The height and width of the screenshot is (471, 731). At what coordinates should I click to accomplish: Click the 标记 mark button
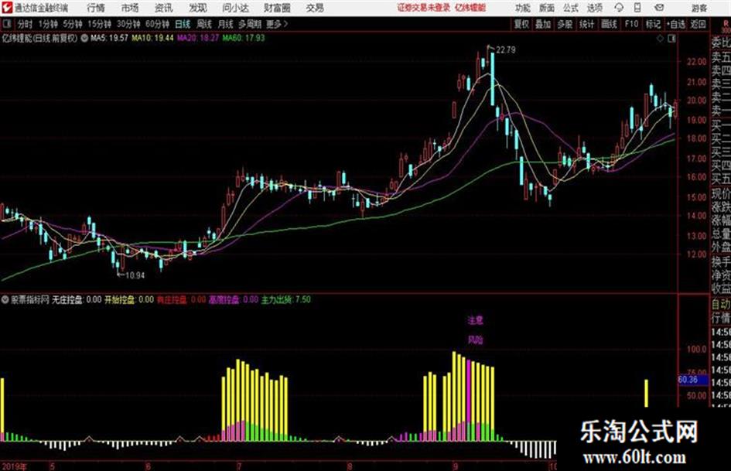[x=653, y=24]
